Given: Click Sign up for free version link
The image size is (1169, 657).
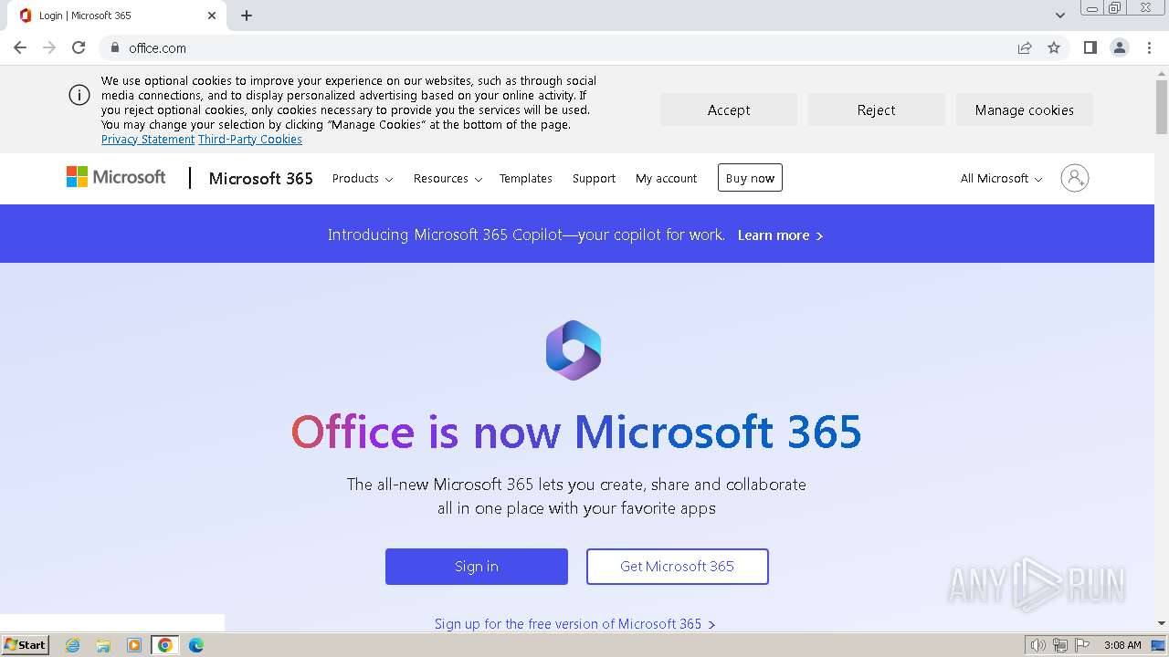Looking at the screenshot, I should click(575, 624).
